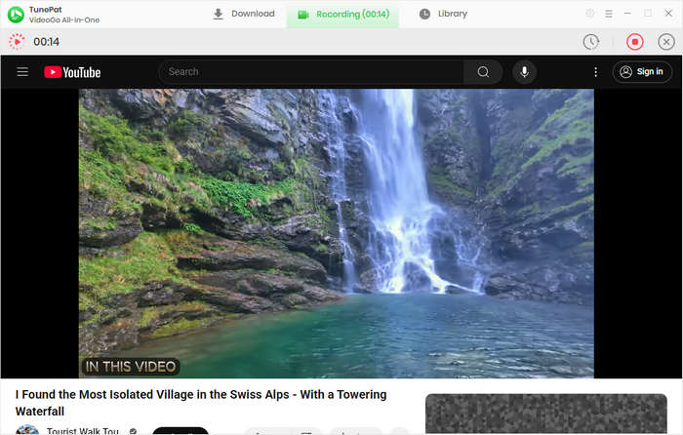This screenshot has width=683, height=435.
Task: Click the waterfall video player
Action: click(x=336, y=234)
